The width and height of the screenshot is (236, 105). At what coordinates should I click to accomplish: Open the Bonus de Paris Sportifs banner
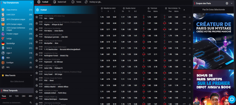point(213,87)
